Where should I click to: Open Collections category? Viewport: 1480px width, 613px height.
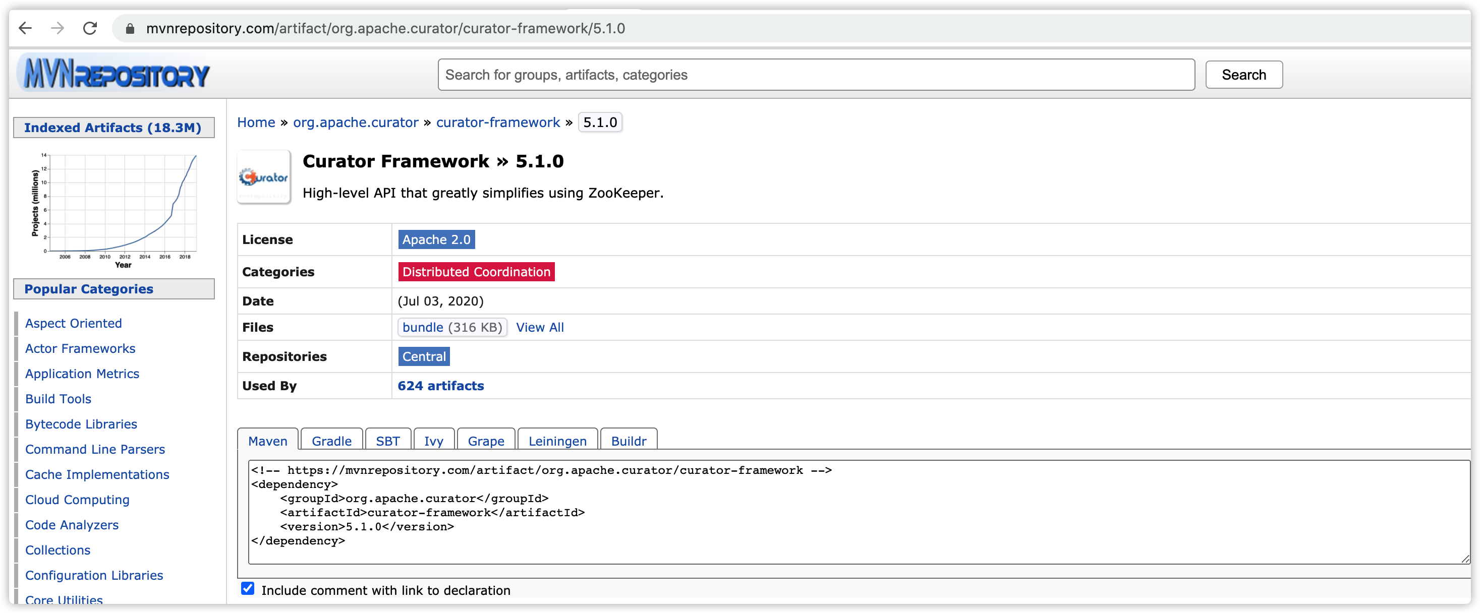(x=58, y=550)
